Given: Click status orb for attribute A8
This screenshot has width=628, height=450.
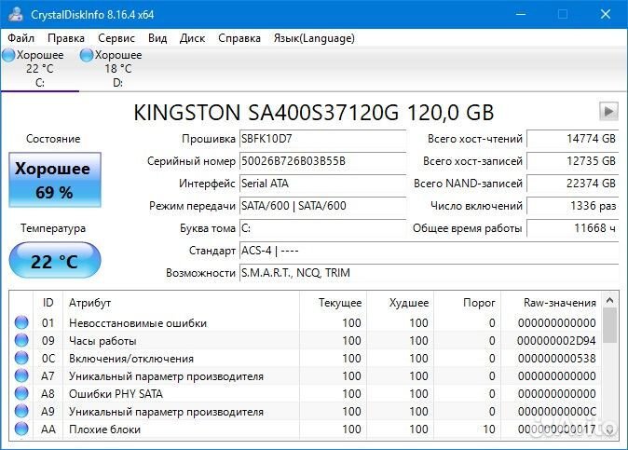Looking at the screenshot, I should [21, 393].
